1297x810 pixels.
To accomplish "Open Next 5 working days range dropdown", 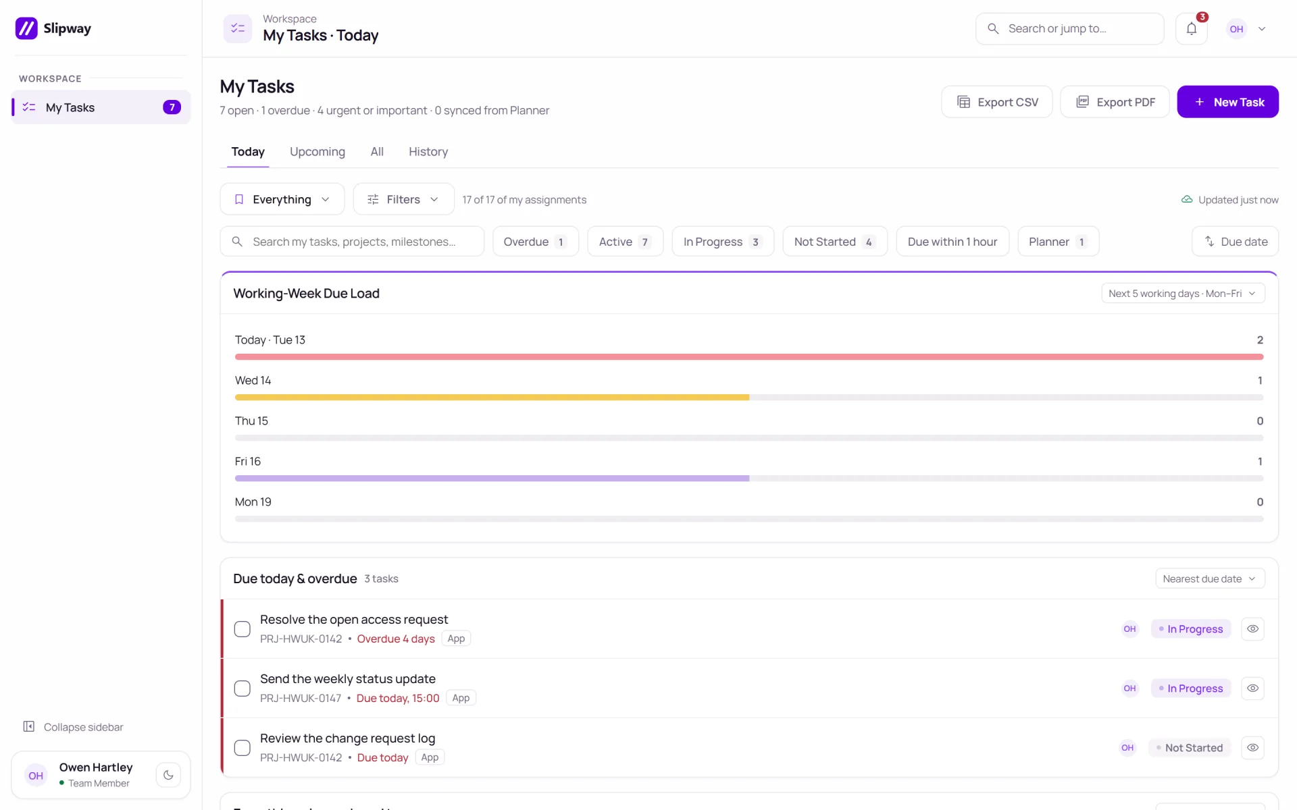I will [x=1183, y=294].
